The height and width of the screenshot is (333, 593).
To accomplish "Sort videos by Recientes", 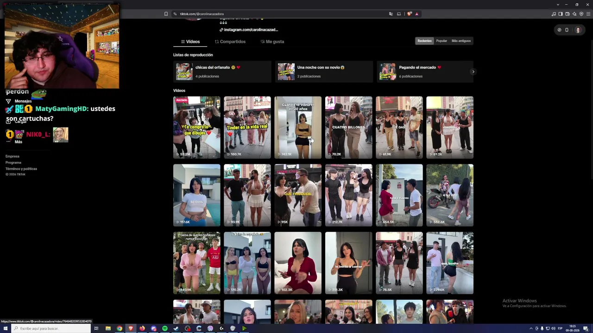I will 424,41.
